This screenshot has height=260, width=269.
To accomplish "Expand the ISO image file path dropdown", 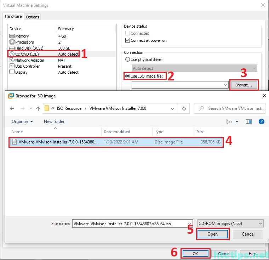I will pos(225,85).
